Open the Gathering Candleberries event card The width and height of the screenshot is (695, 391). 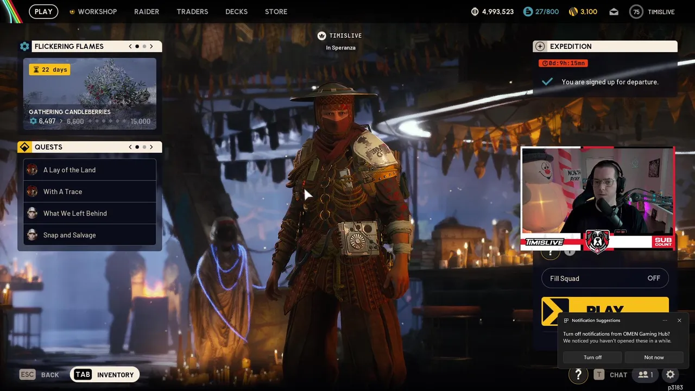coord(90,94)
